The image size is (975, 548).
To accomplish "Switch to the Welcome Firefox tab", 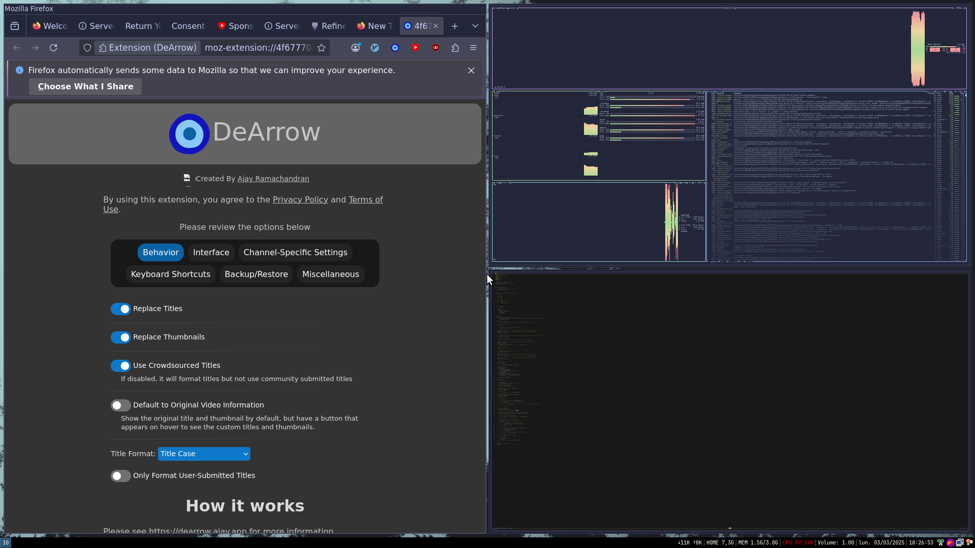I will [x=50, y=26].
